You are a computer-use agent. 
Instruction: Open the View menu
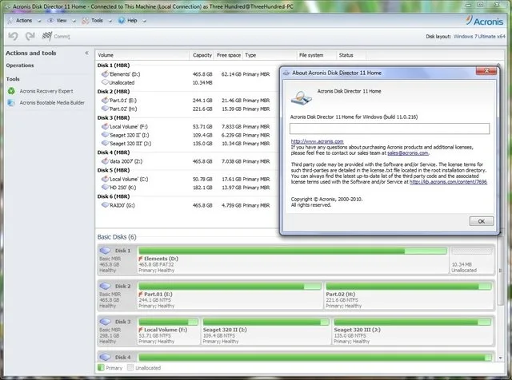(62, 20)
